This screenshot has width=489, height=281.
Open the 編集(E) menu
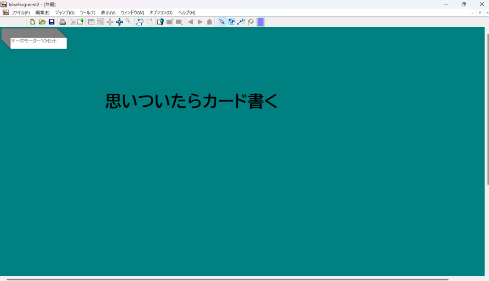click(x=42, y=12)
